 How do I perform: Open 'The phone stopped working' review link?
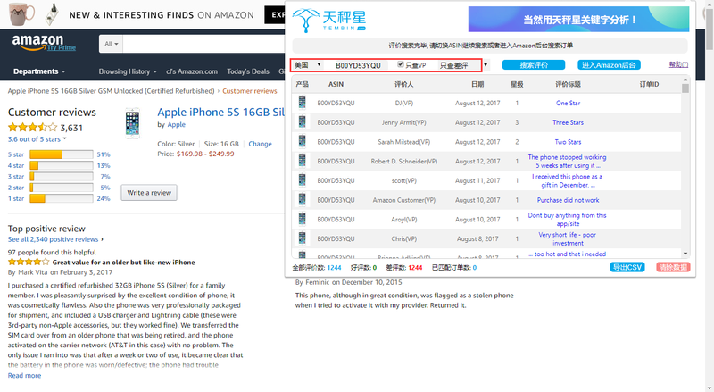(568, 162)
